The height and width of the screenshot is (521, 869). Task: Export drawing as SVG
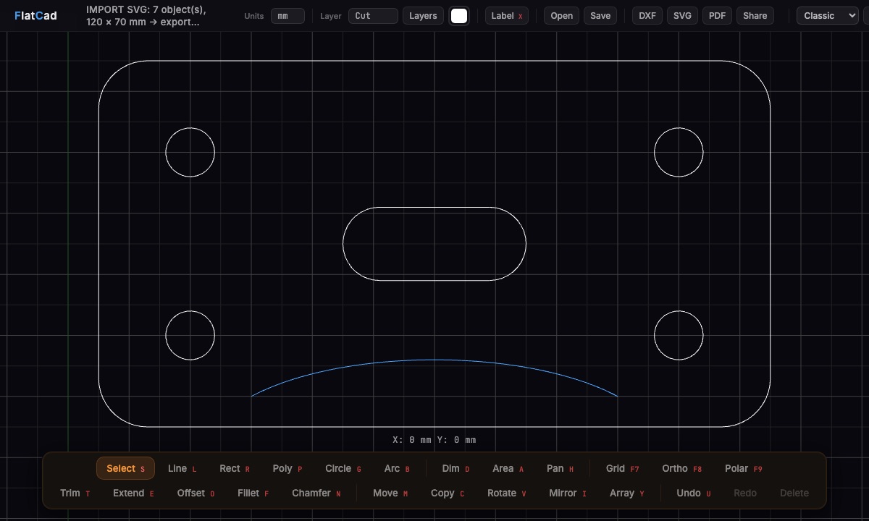pyautogui.click(x=682, y=16)
